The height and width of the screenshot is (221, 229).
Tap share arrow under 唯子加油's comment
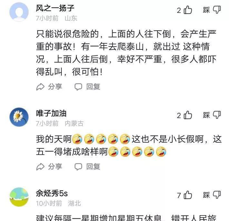(x=40, y=167)
